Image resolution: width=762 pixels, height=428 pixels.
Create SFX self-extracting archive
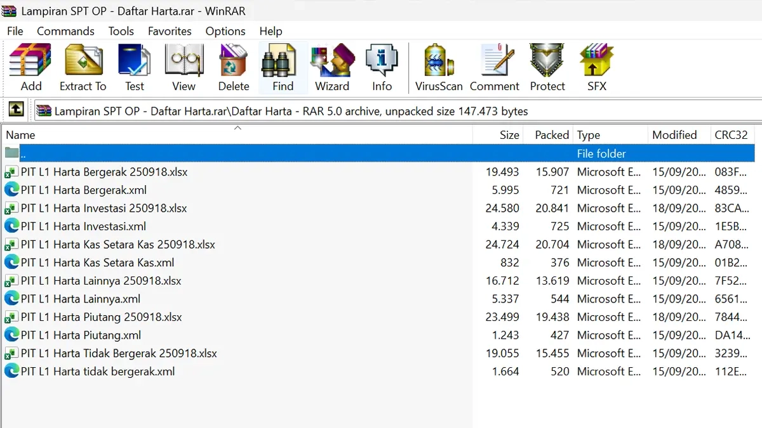(x=596, y=67)
